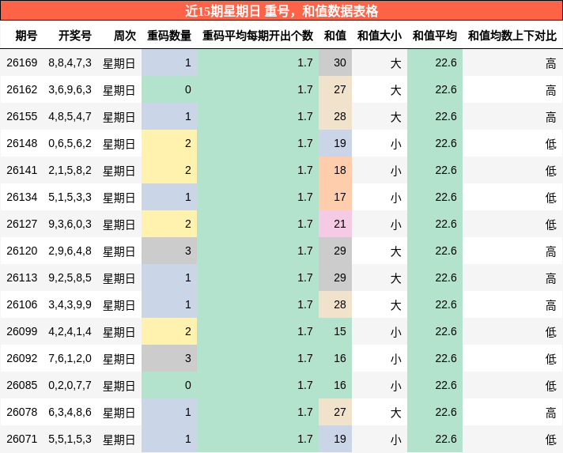Click repeat count 3 in row 26120
Screen dimensions: 563x453
(x=169, y=251)
